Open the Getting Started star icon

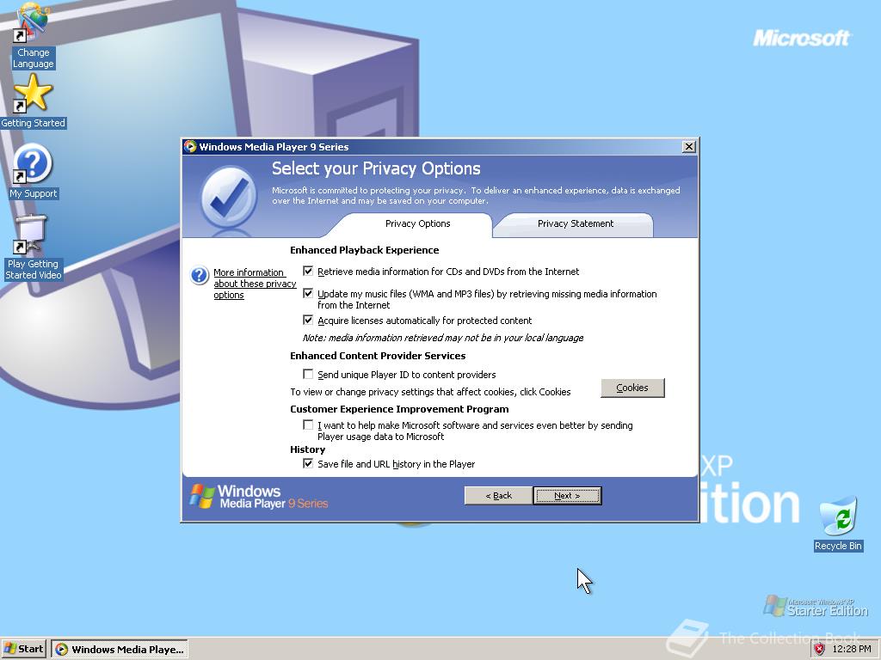[33, 101]
